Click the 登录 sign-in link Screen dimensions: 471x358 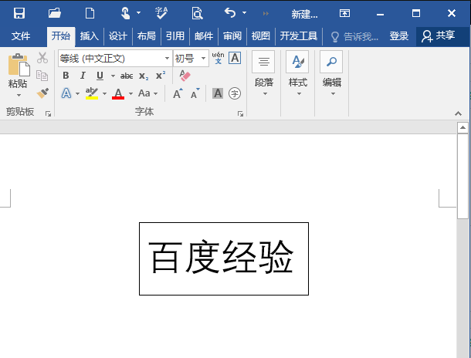coord(399,36)
